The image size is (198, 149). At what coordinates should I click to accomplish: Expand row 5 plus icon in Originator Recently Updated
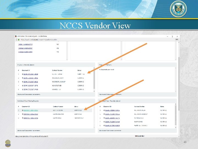[x=23, y=89]
